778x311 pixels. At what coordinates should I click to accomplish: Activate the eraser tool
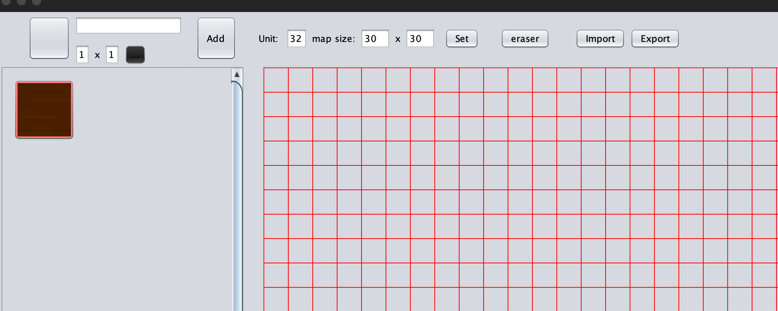click(x=525, y=38)
